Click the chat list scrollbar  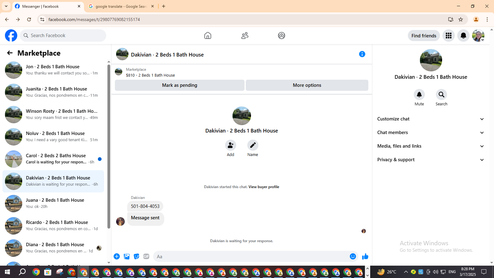(x=109, y=147)
